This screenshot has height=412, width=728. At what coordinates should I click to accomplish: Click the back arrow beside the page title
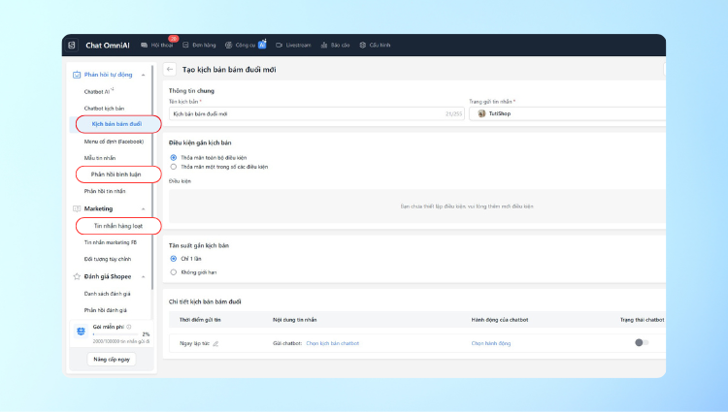170,69
